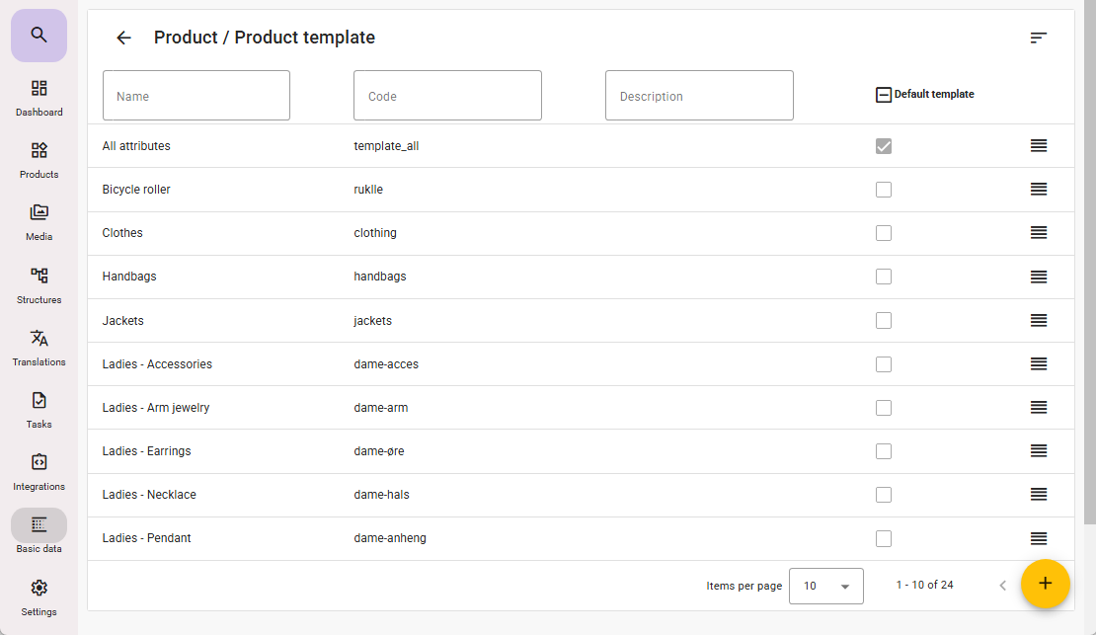Check default template box for Clothes
Screen dimensions: 1096x635
click(884, 233)
